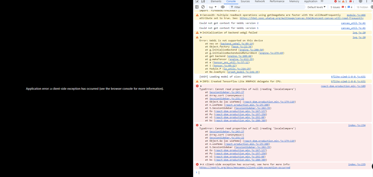Image resolution: width=373 pixels, height=177 pixels.
Task: Switch to the Network tab
Action: point(260,2)
